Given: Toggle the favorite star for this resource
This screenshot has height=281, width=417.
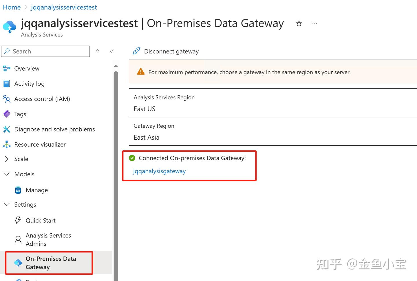Looking at the screenshot, I should [299, 23].
